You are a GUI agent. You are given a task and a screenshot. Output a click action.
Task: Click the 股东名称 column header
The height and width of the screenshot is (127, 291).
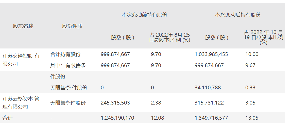point(23,26)
